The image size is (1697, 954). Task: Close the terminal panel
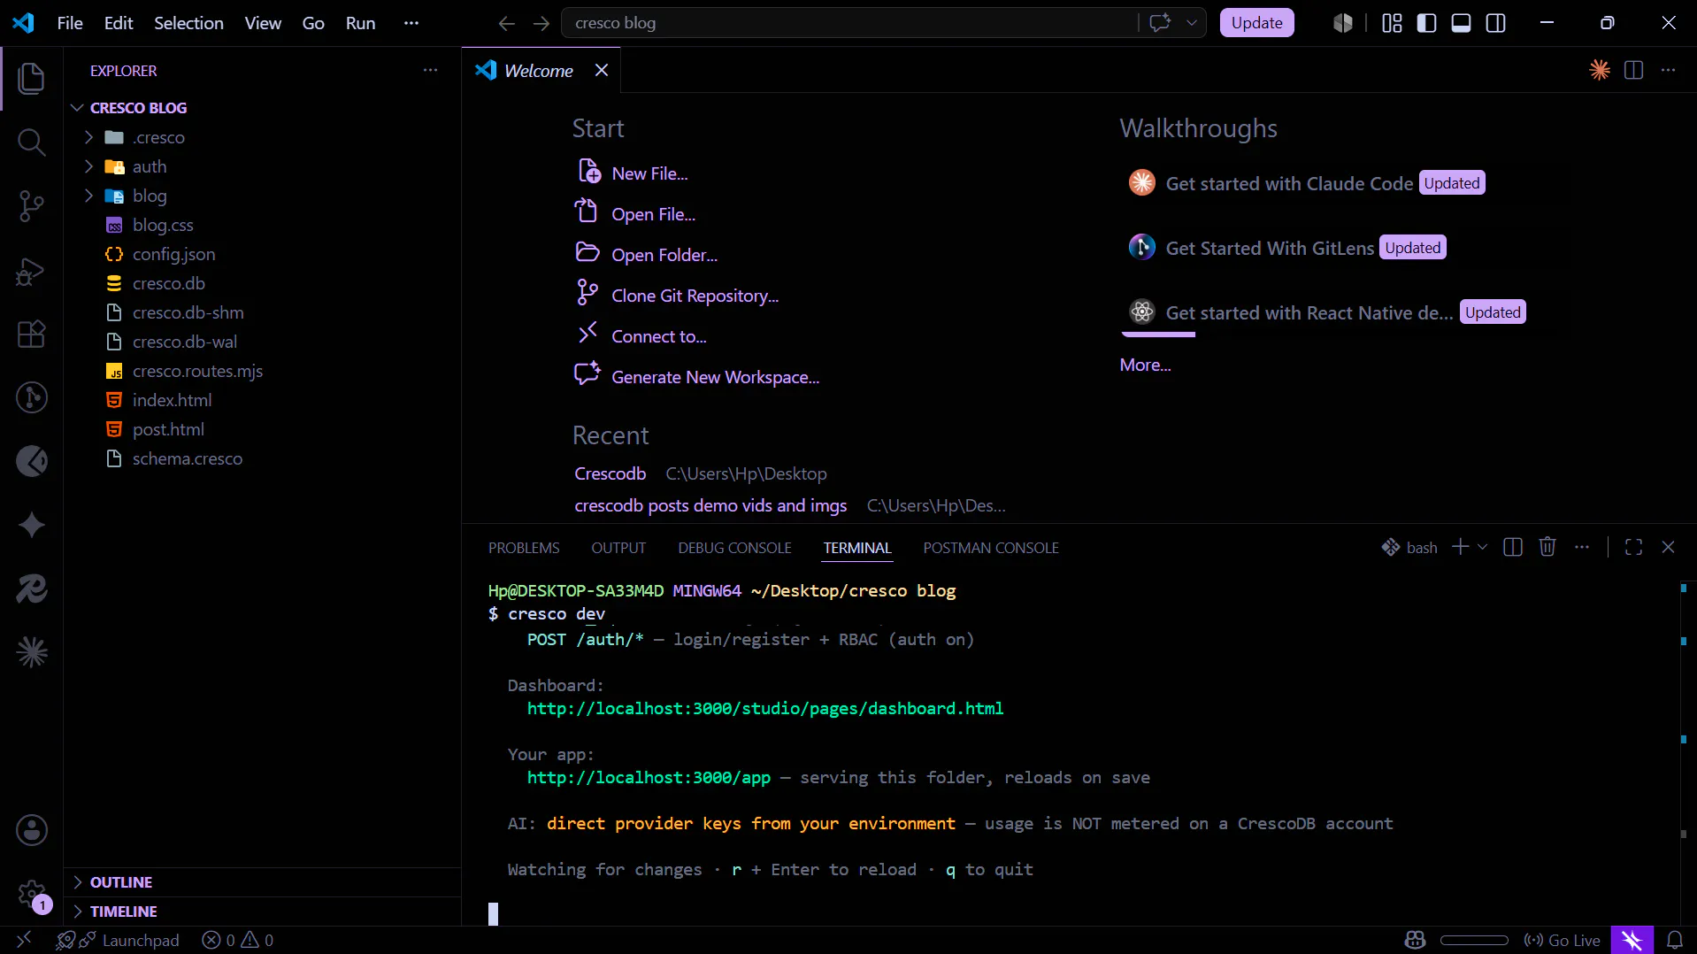click(x=1668, y=547)
